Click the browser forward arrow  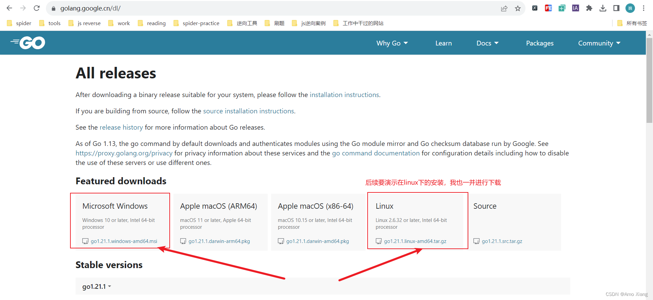click(x=23, y=8)
